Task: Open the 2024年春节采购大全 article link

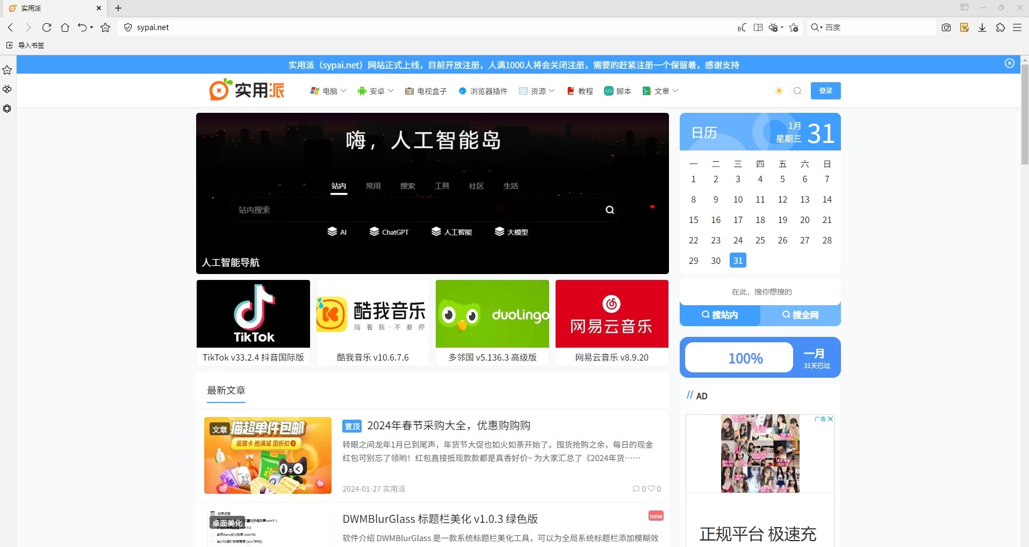Action: (x=449, y=425)
